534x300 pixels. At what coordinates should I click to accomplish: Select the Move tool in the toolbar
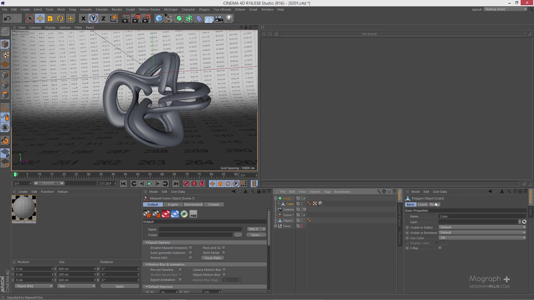point(40,18)
